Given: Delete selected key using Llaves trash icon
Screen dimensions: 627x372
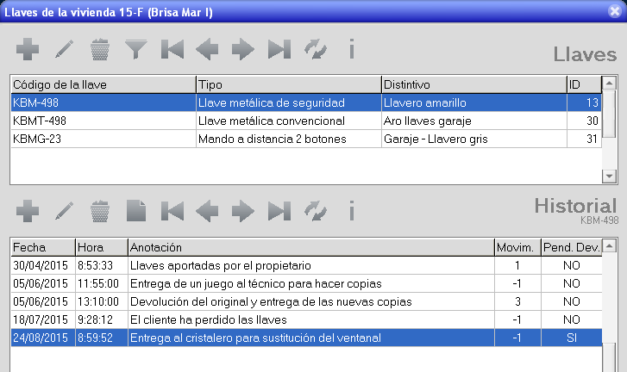Looking at the screenshot, I should point(100,49).
